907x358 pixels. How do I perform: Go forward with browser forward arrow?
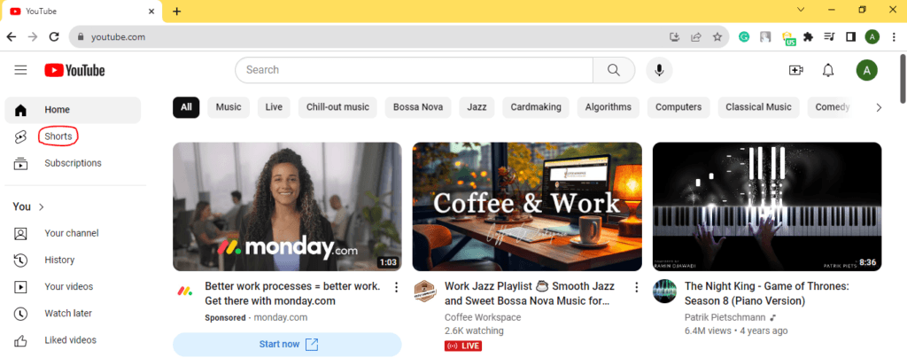point(33,37)
